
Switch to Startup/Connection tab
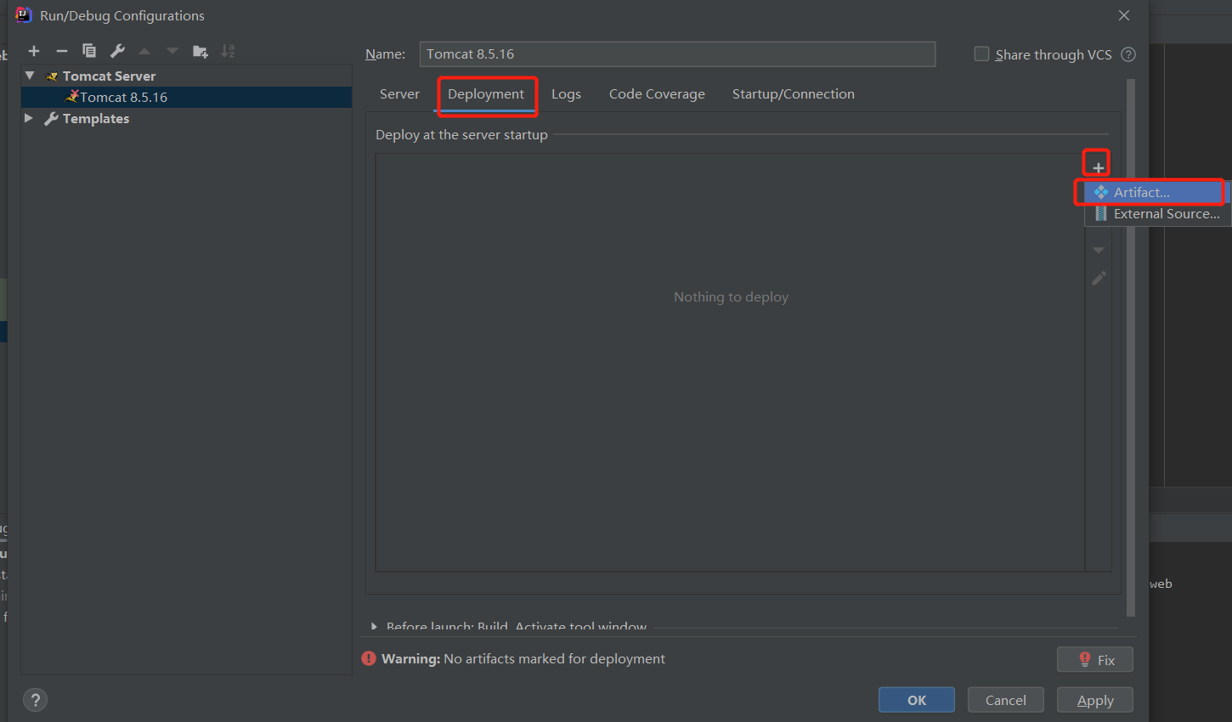click(794, 94)
